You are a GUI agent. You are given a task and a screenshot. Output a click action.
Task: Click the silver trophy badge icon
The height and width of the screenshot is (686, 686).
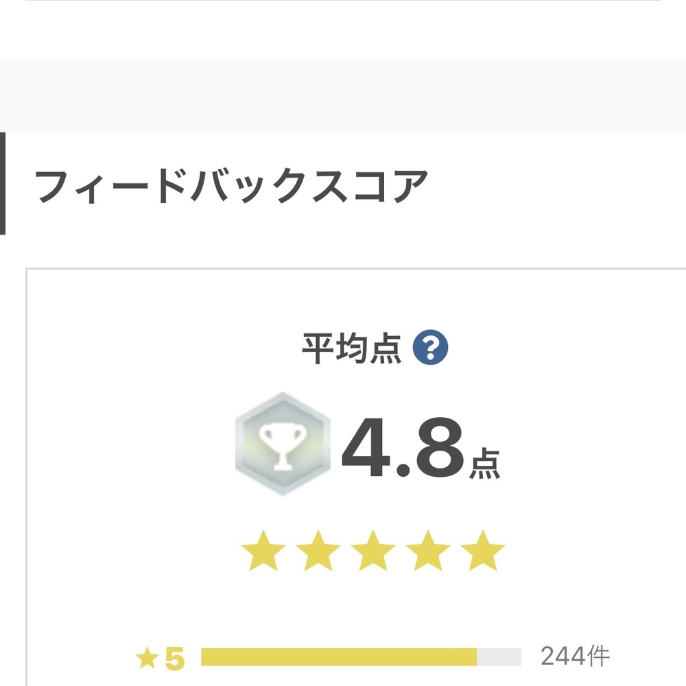coord(282,444)
